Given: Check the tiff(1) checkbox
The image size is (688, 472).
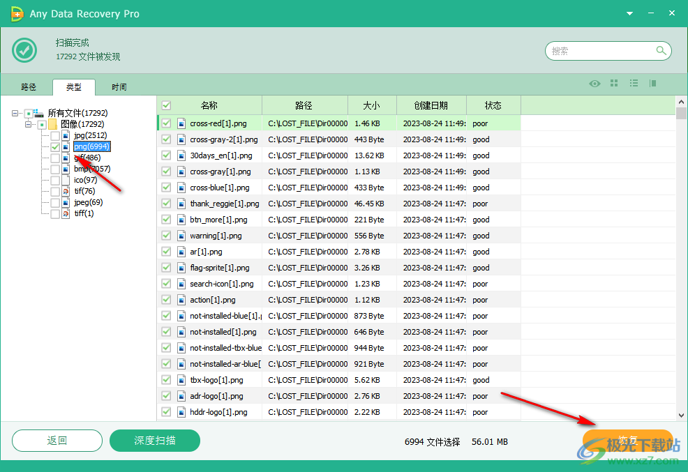Looking at the screenshot, I should point(55,214).
